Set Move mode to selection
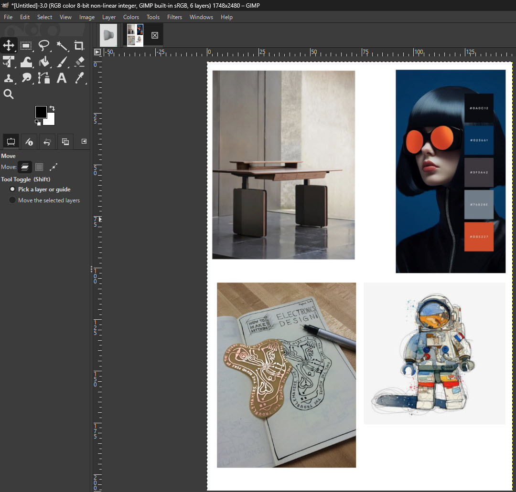Viewport: 516px width, 492px height. tap(38, 167)
